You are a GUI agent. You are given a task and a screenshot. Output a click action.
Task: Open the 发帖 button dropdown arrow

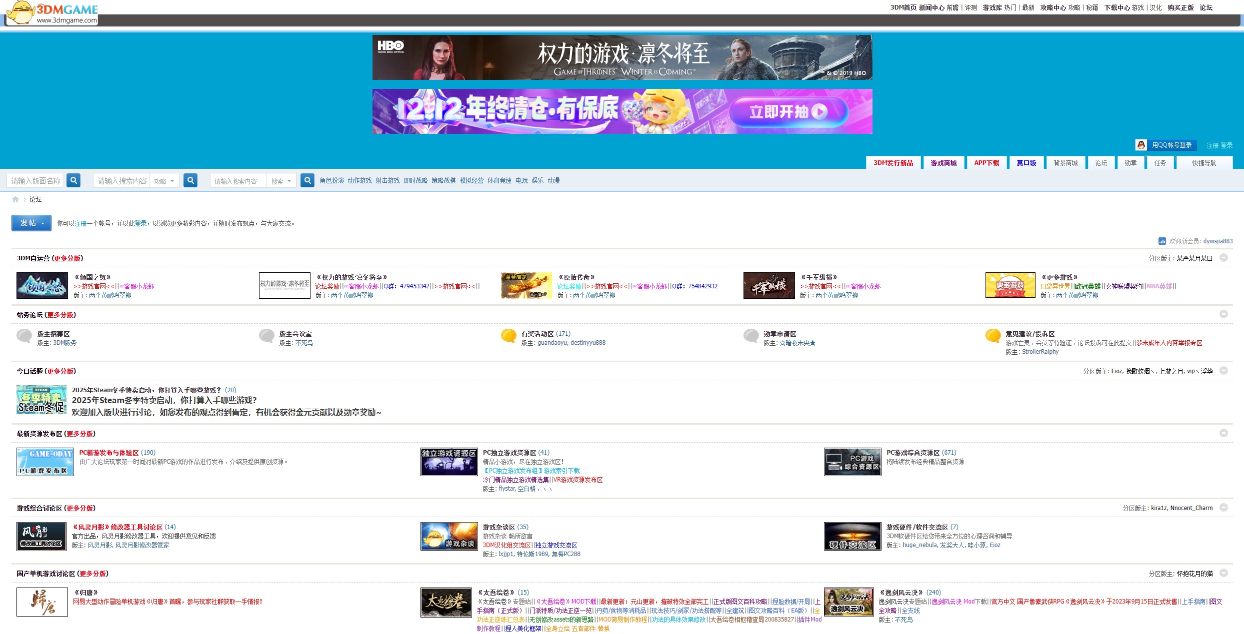[x=42, y=223]
